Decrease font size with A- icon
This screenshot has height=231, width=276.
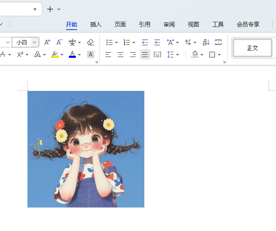[x=59, y=42]
